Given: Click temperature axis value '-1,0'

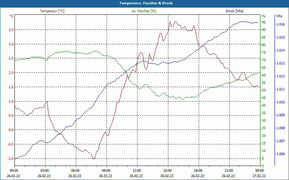Looking at the screenshot, I should coord(10,158).
